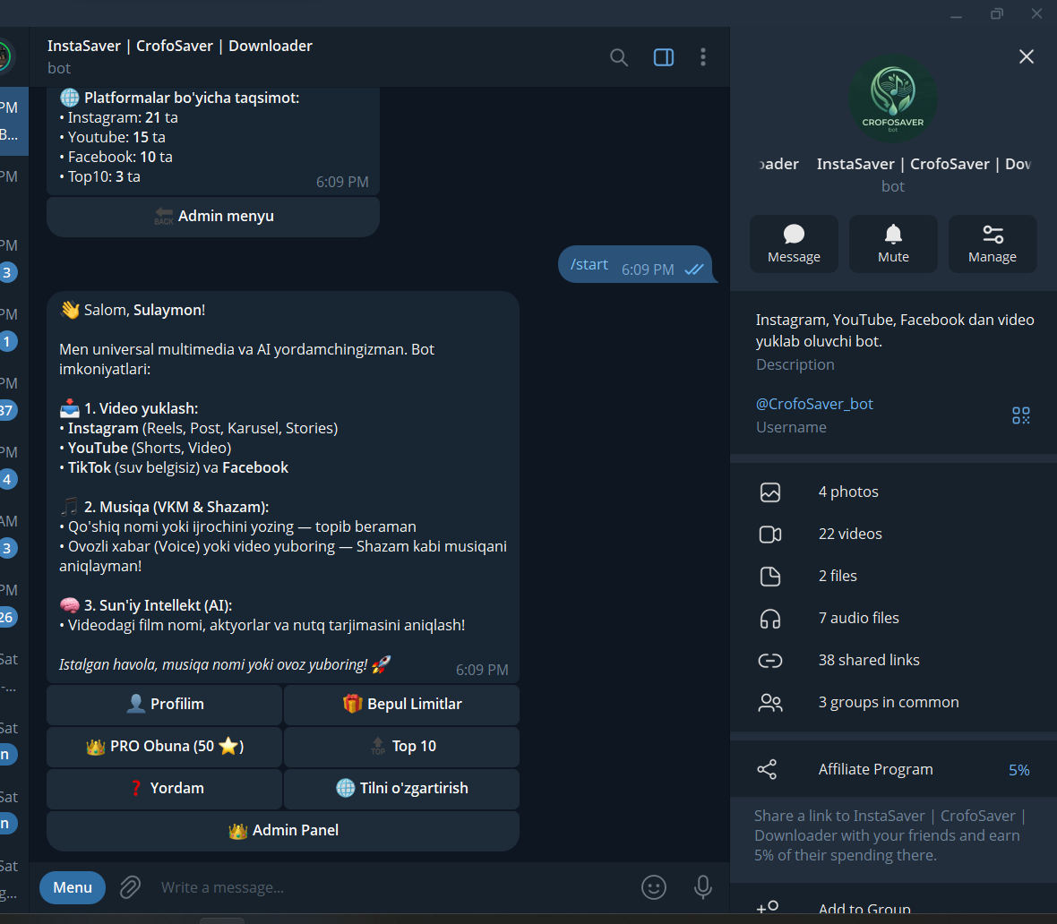Open the 22 videos shared media
The height and width of the screenshot is (924, 1057).
tap(893, 534)
